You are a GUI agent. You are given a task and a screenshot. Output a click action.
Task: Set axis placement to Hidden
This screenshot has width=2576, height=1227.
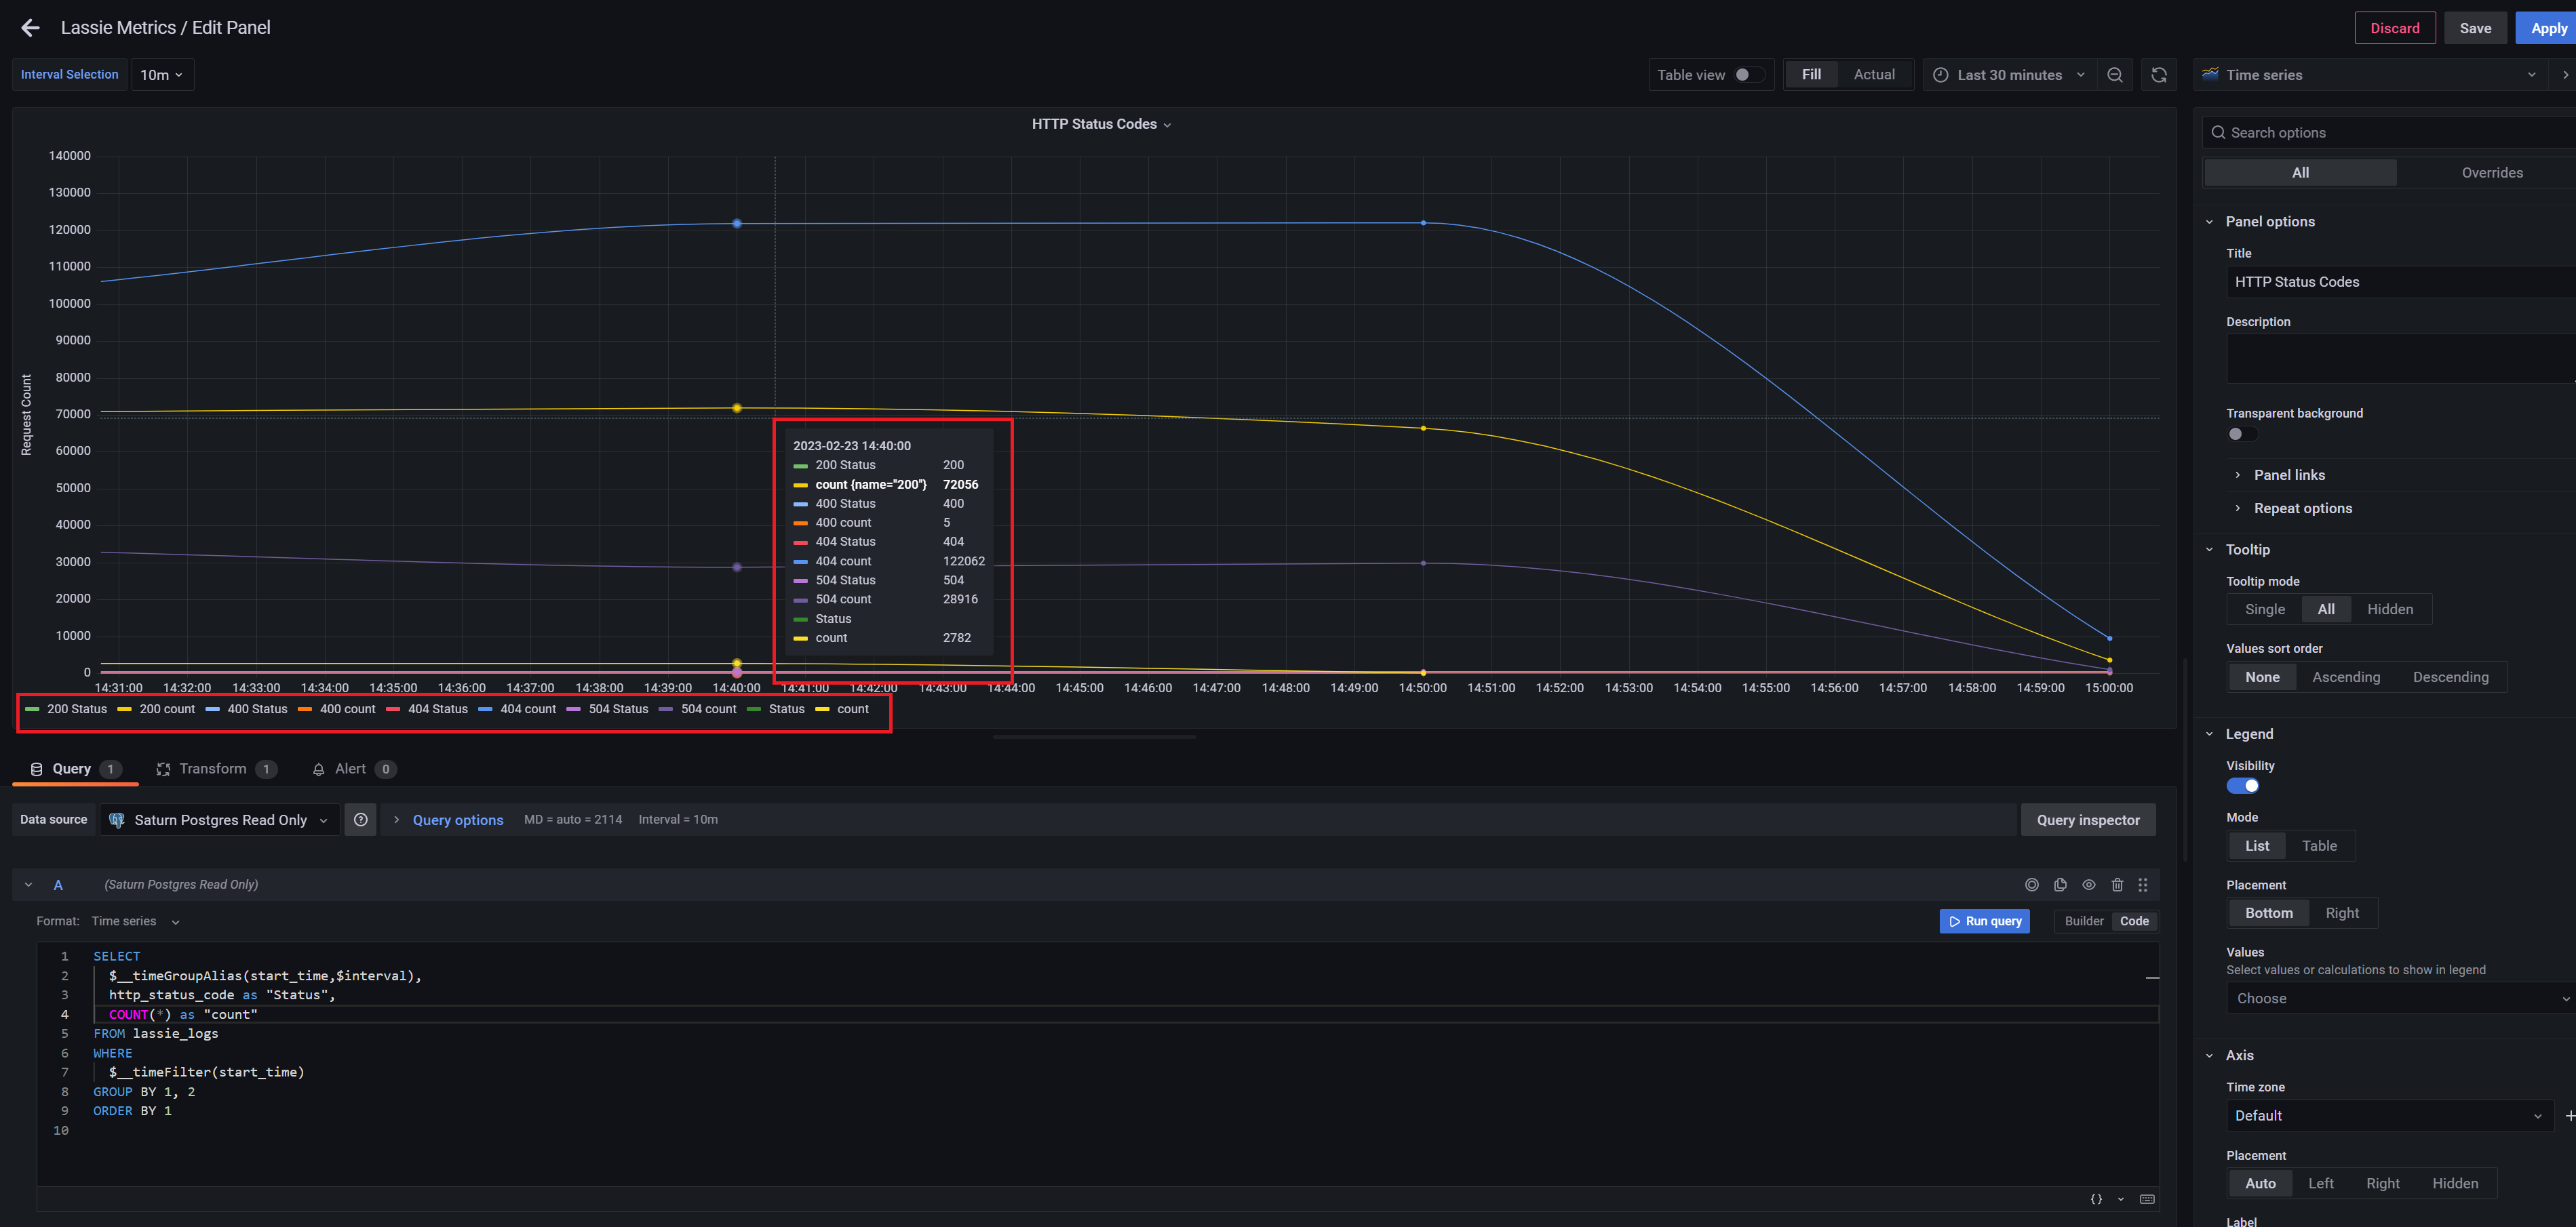(2454, 1184)
